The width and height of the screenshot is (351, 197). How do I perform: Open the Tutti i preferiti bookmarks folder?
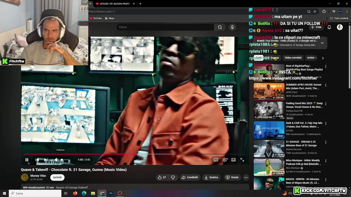tap(339, 18)
